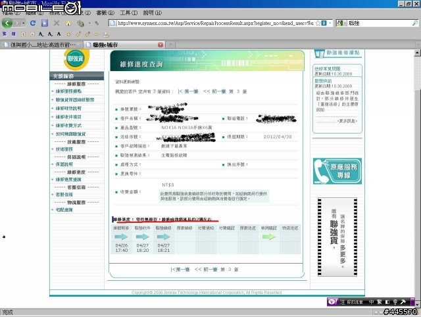Click the first A font-size icon

click(x=41, y=34)
